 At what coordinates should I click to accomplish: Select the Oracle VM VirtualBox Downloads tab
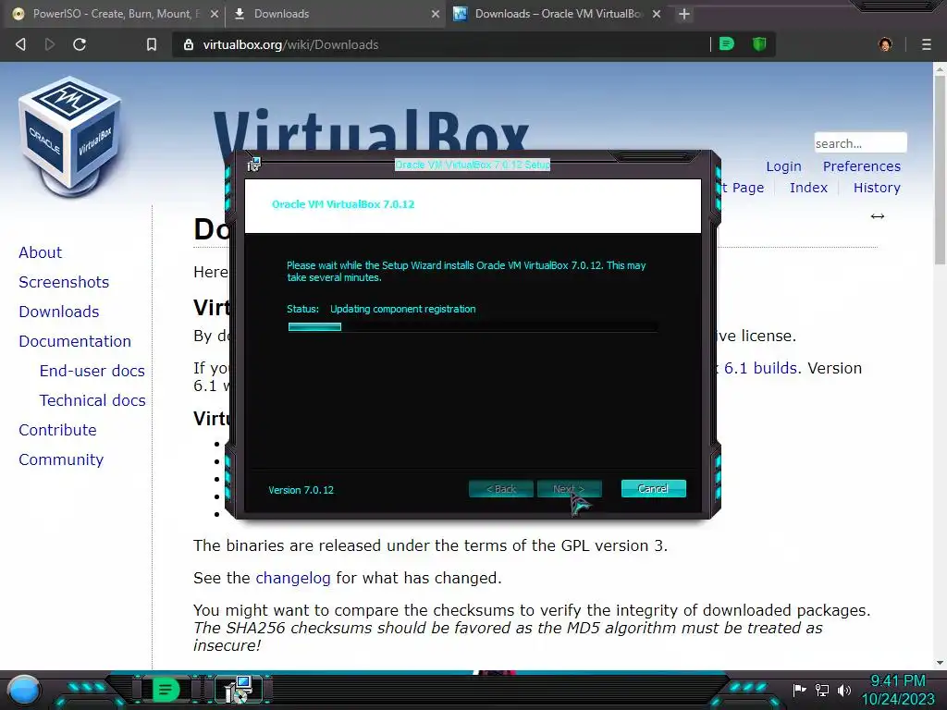coord(556,14)
